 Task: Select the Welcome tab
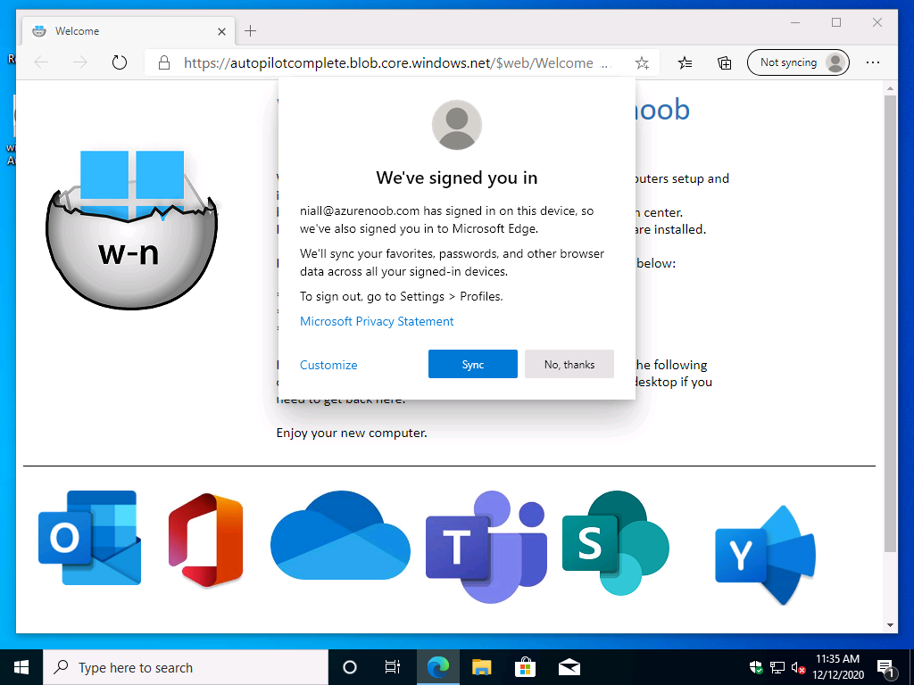[129, 31]
